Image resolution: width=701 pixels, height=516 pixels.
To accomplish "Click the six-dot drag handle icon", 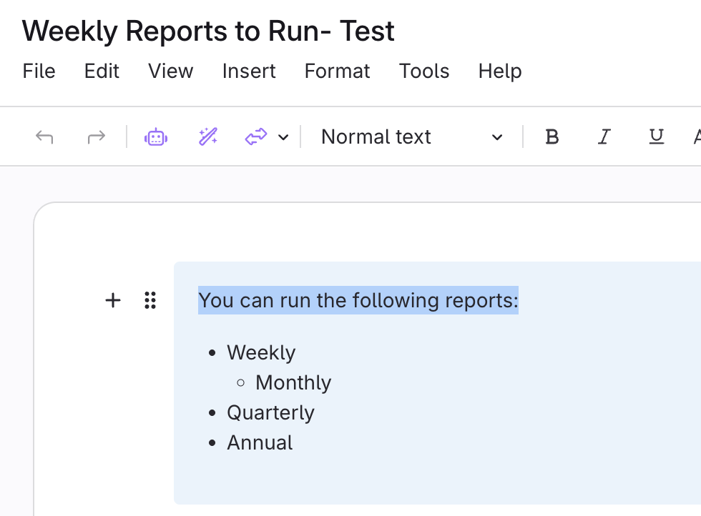I will (149, 300).
